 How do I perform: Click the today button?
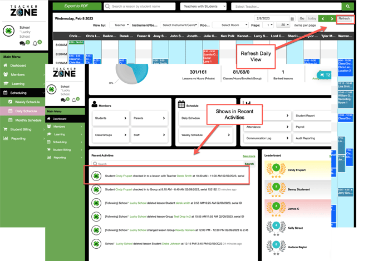pos(312,18)
